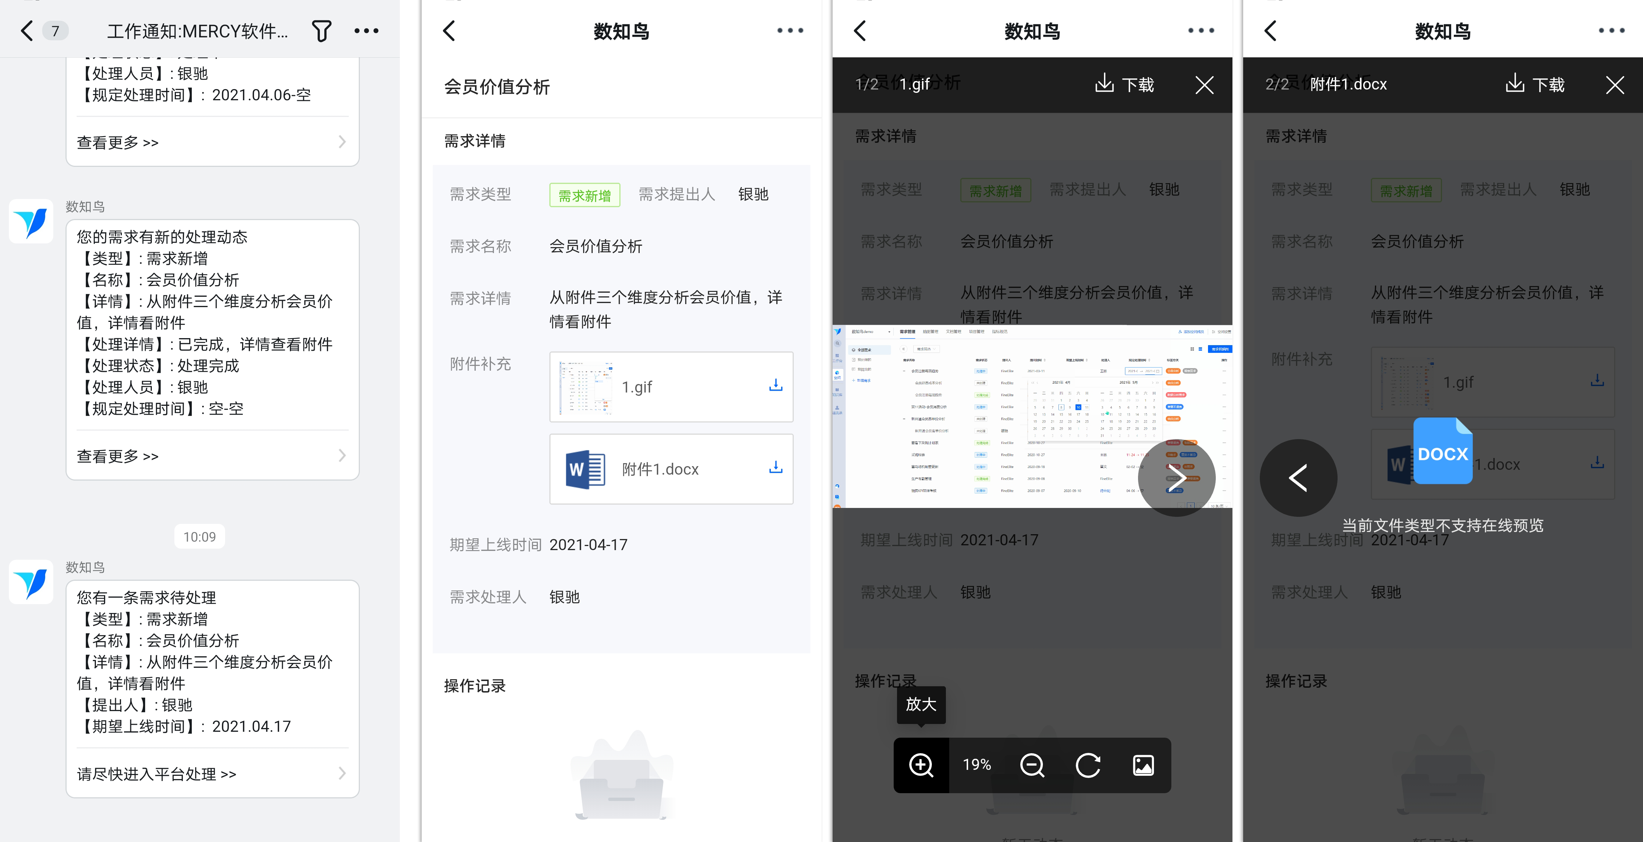Close the 1.gif preview with the X
This screenshot has height=842, width=1643.
click(x=1204, y=85)
